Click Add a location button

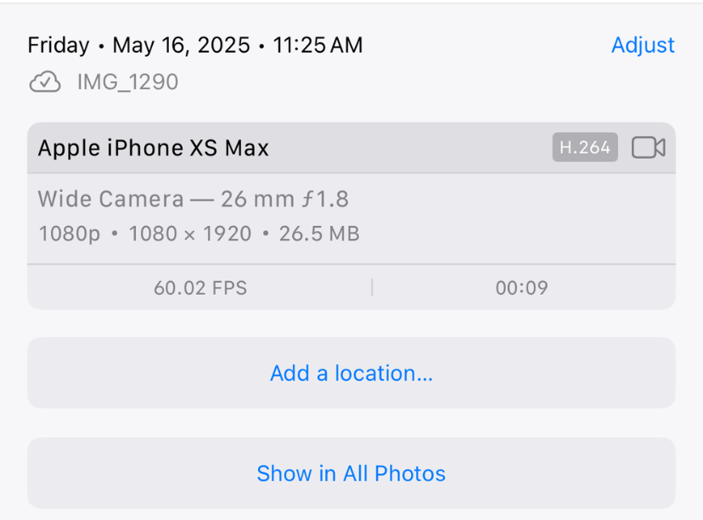pos(351,373)
